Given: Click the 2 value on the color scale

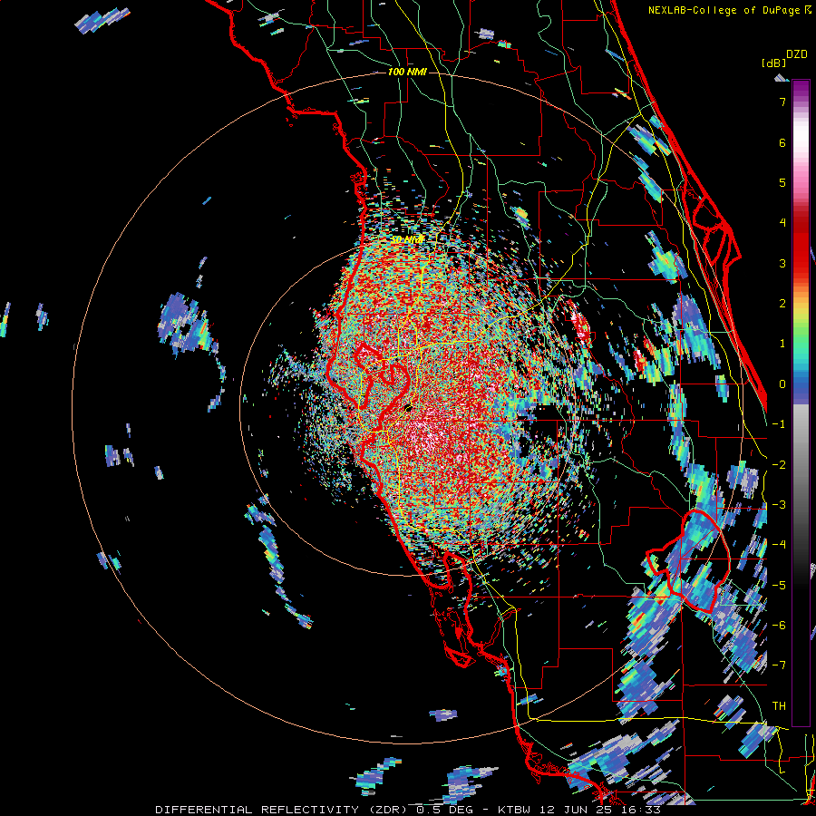Looking at the screenshot, I should tap(782, 304).
